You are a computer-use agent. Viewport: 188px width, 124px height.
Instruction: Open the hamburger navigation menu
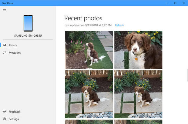pos(5,10)
